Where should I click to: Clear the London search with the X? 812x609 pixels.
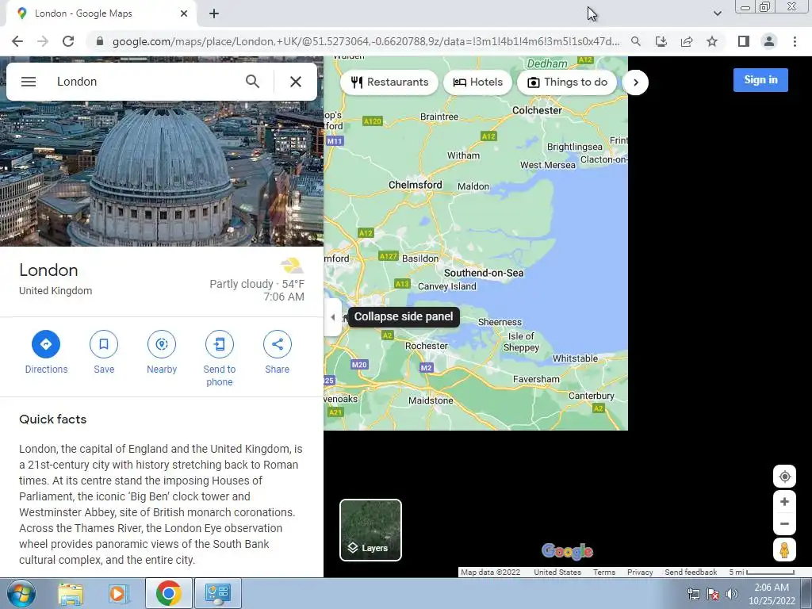pos(296,82)
